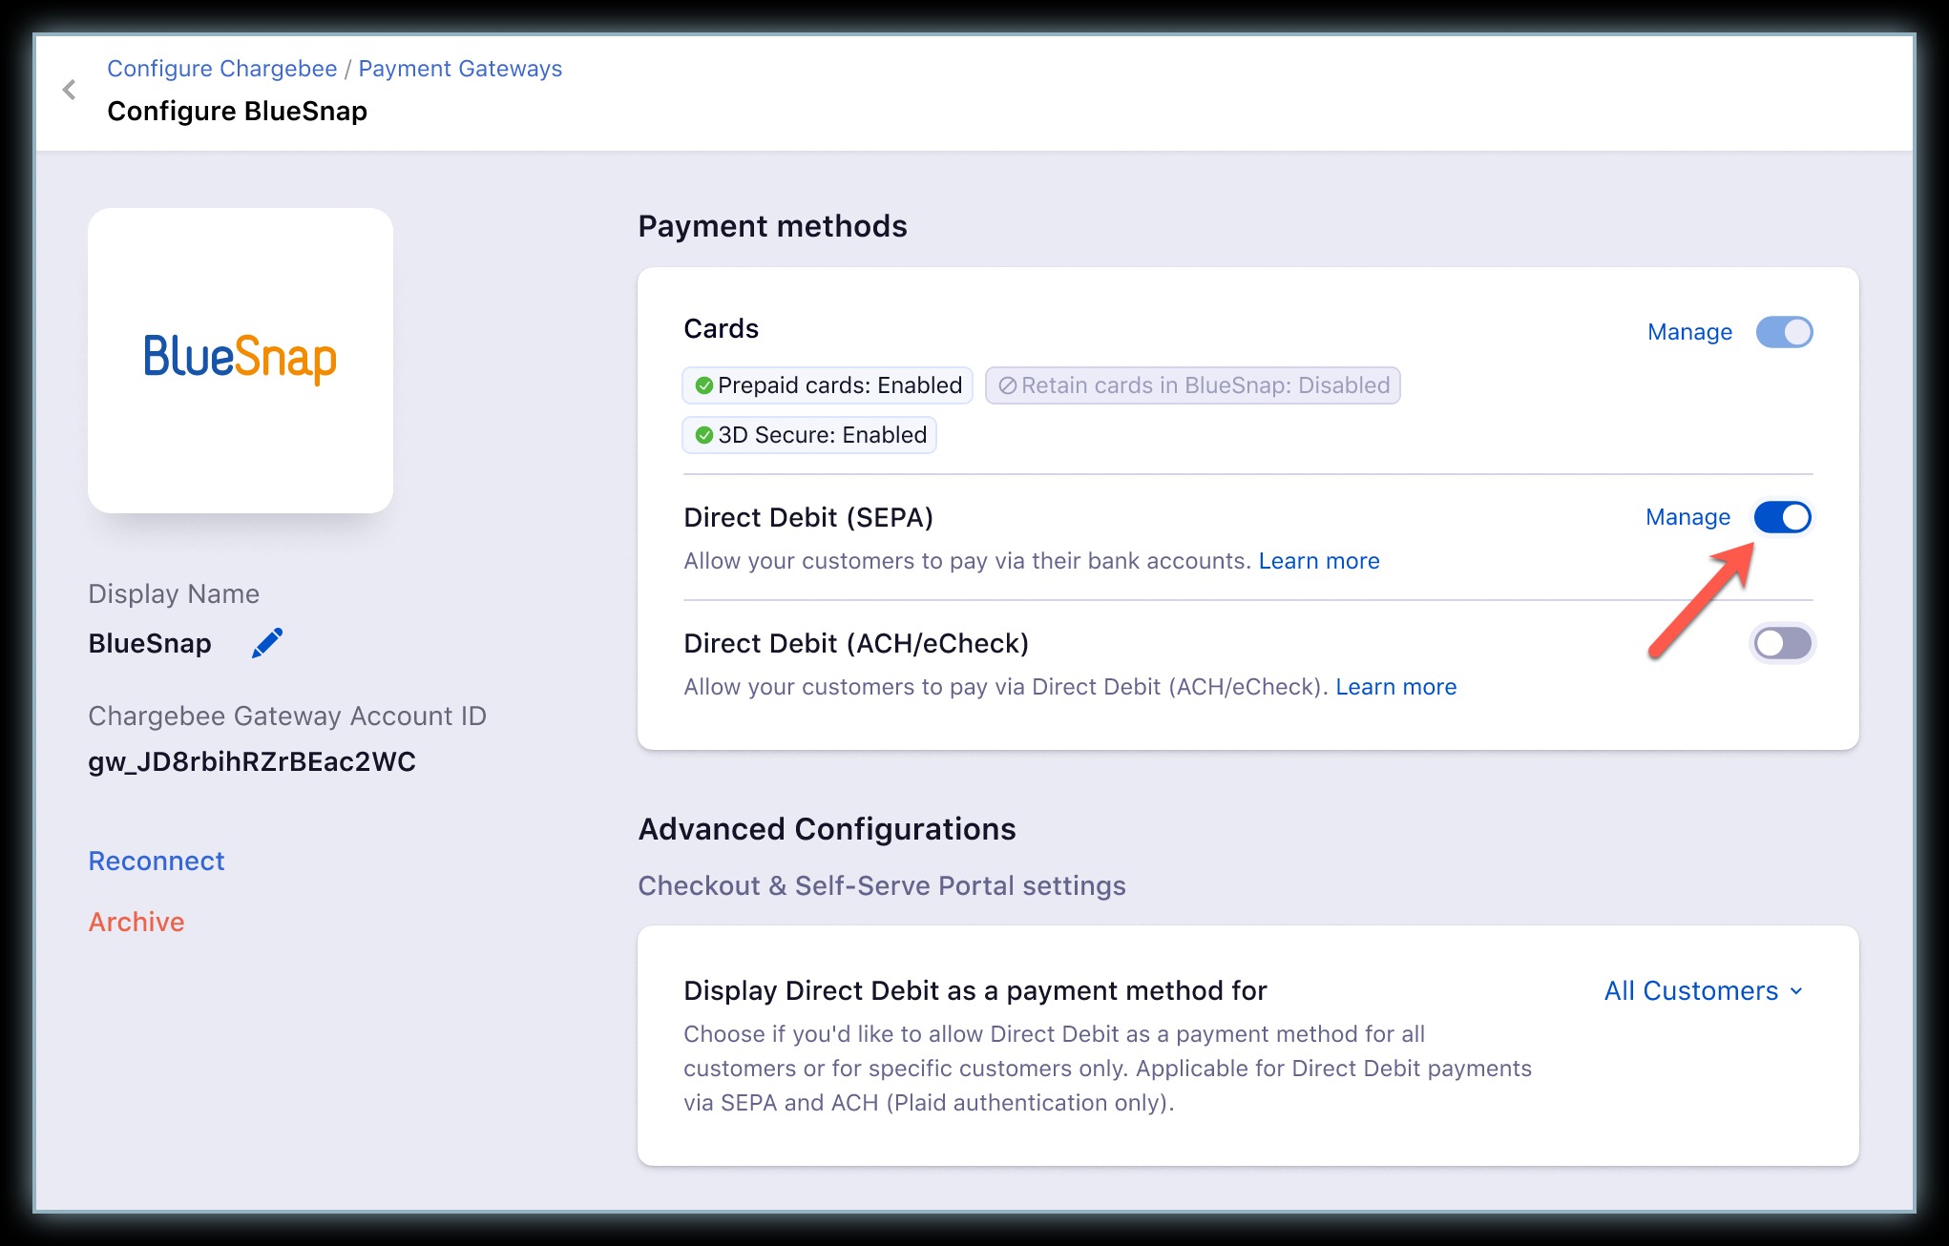Disable the Direct Debit (SEPA) toggle
This screenshot has height=1246, width=1949.
tap(1782, 517)
